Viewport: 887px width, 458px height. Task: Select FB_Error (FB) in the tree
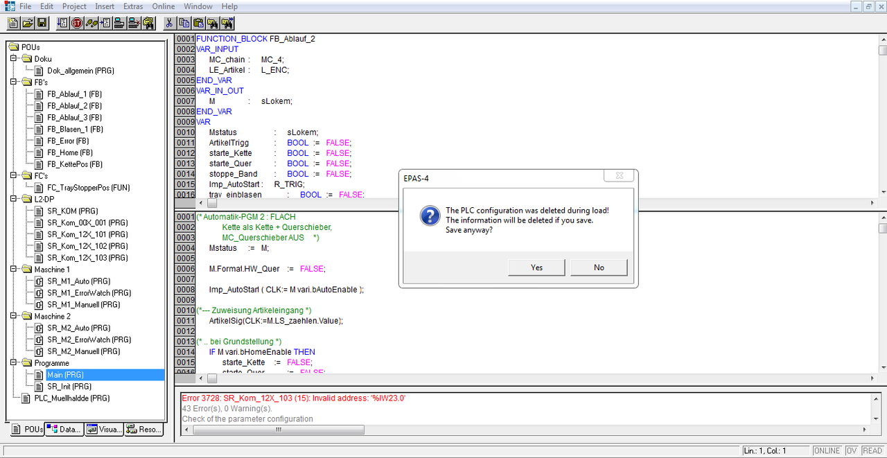click(x=68, y=141)
